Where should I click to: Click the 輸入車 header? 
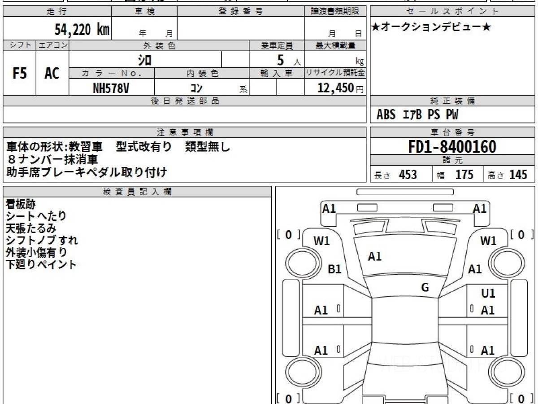point(277,73)
